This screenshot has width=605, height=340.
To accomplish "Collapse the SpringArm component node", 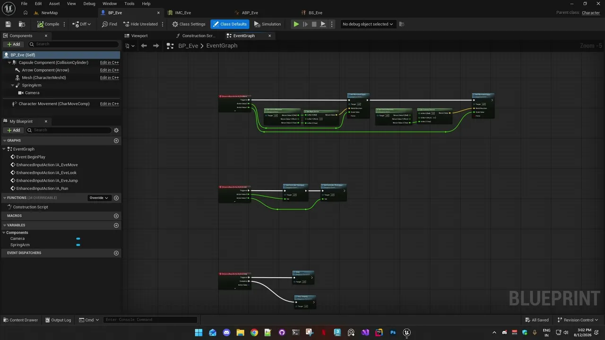I will [x=13, y=85].
